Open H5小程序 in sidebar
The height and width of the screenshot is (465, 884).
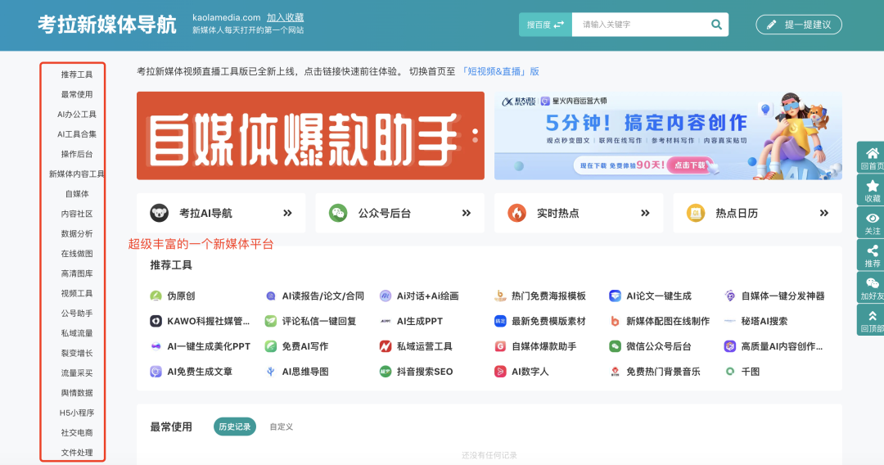pyautogui.click(x=77, y=413)
